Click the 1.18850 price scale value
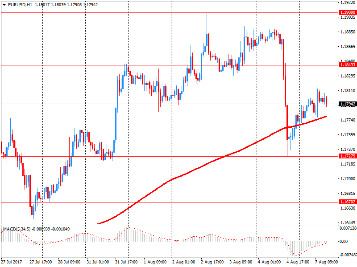The width and height of the screenshot is (357, 267). click(x=348, y=32)
